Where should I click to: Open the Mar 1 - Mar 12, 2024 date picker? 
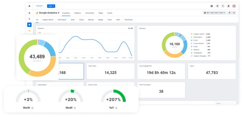pyautogui.click(x=214, y=13)
